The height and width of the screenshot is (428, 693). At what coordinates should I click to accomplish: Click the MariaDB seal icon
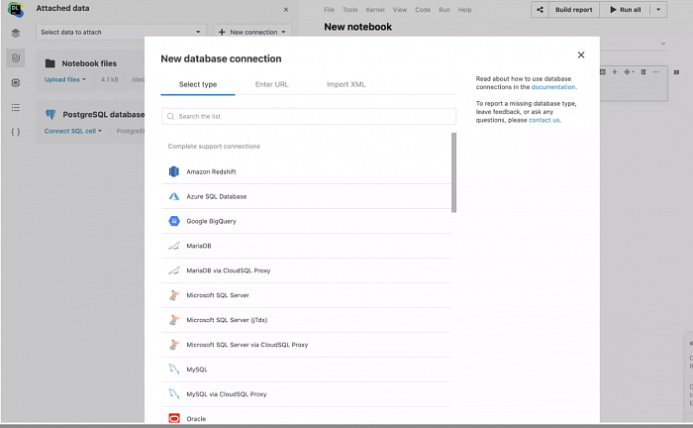click(x=174, y=246)
